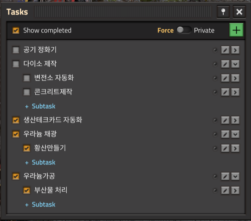Click the green add task plus button
This screenshot has width=251, height=221.
coord(236,30)
